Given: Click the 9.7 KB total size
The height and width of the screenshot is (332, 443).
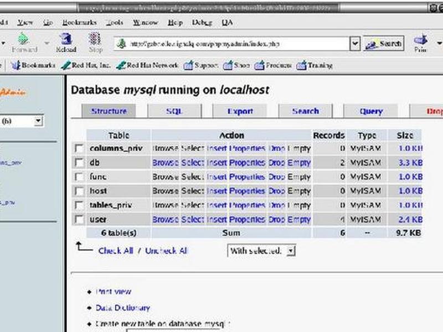Looking at the screenshot, I should pos(409,233).
